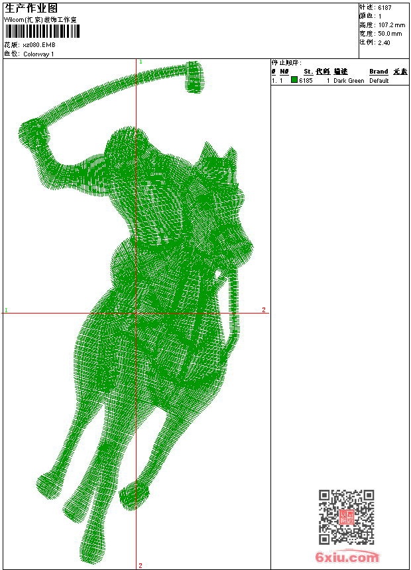Click the 'St.' column header
This screenshot has width=411, height=570.
308,72
